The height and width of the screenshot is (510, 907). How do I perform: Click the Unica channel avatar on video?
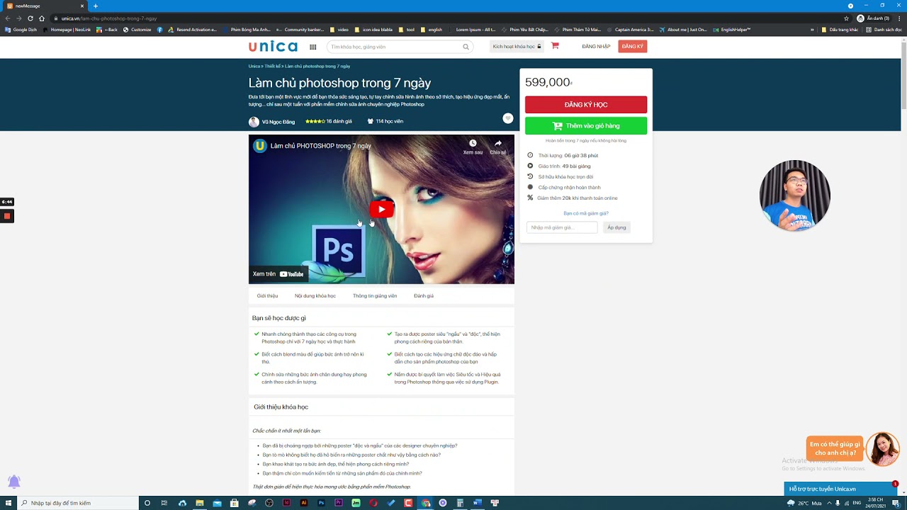(x=260, y=146)
